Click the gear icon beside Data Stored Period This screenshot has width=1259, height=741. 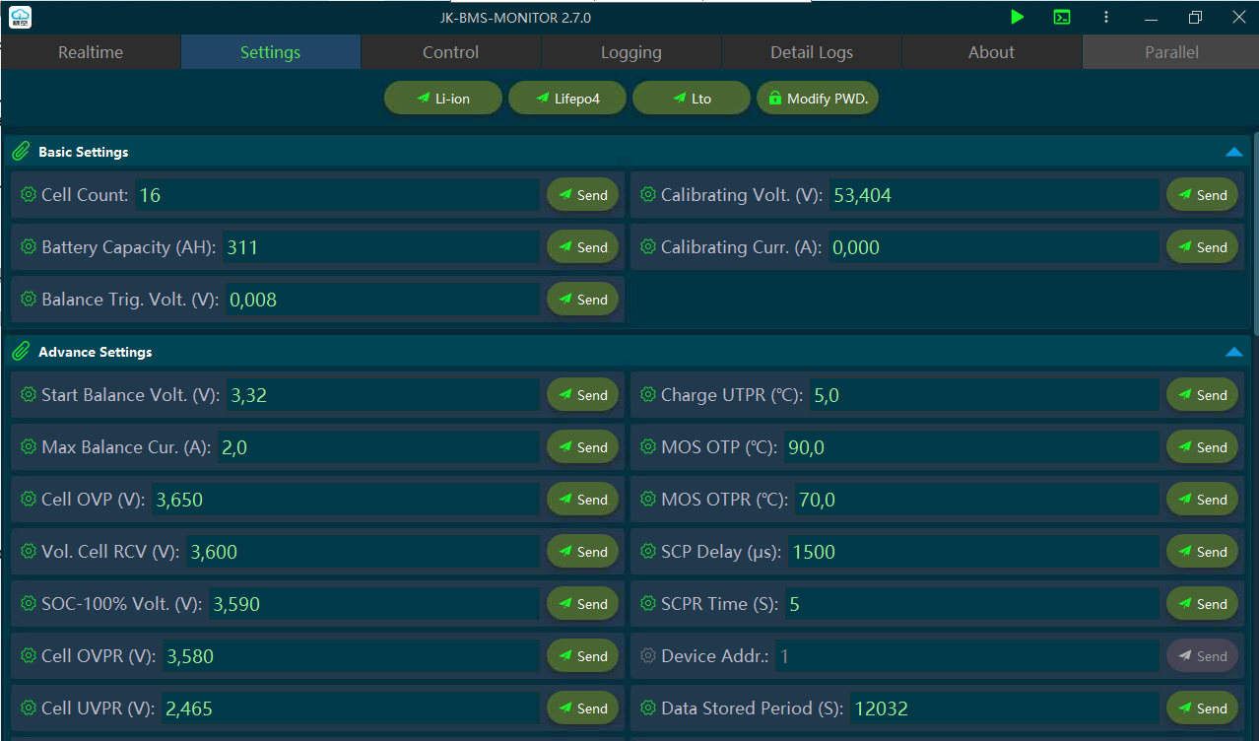pos(648,707)
